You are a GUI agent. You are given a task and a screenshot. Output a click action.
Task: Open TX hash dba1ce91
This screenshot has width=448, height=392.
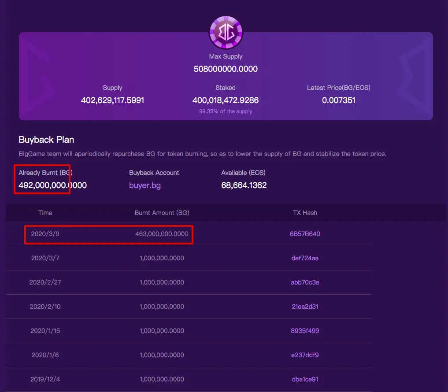(x=305, y=379)
